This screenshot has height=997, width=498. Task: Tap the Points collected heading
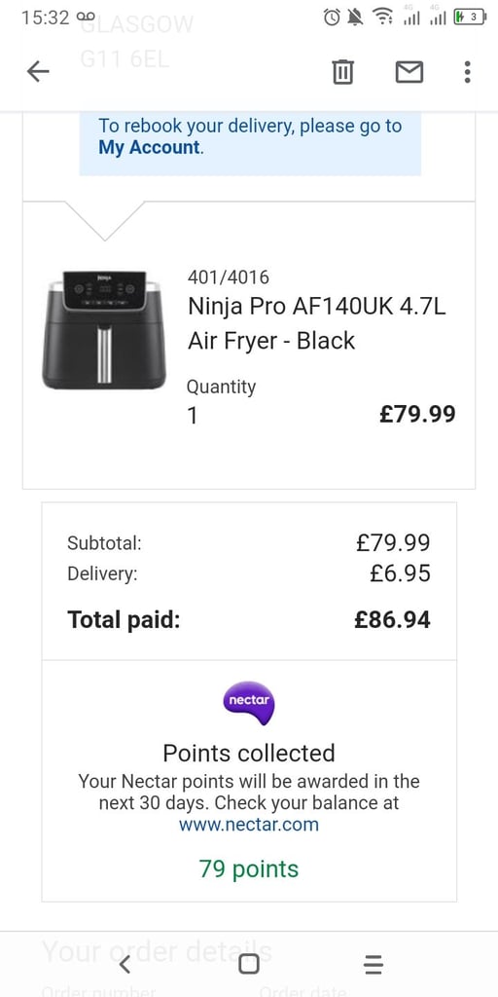click(x=249, y=753)
